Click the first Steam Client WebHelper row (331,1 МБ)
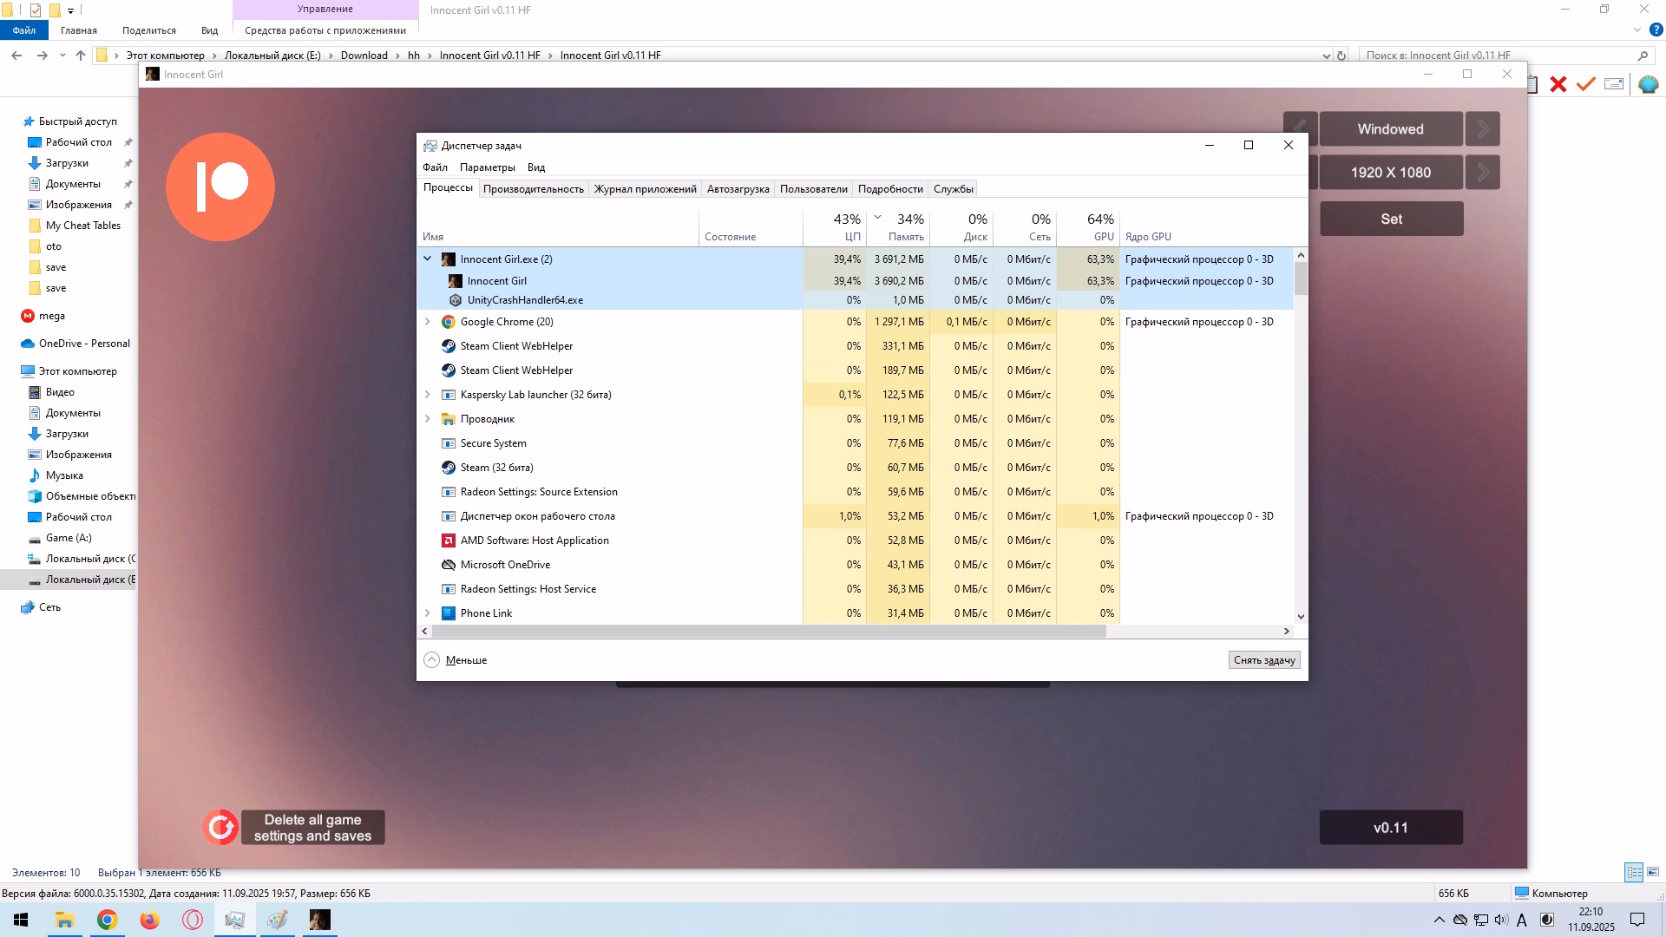The image size is (1666, 937). (x=856, y=346)
